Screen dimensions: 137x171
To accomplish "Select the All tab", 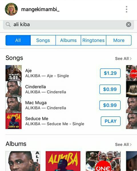I will point(18,40).
